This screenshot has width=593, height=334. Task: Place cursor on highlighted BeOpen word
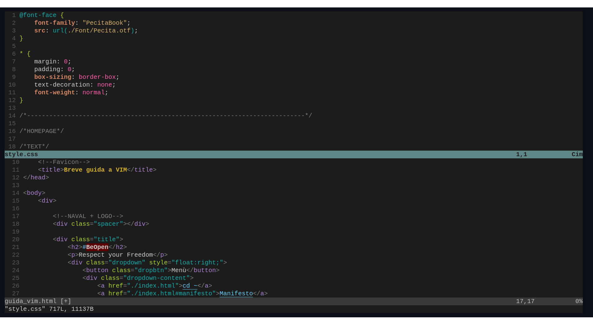97,247
